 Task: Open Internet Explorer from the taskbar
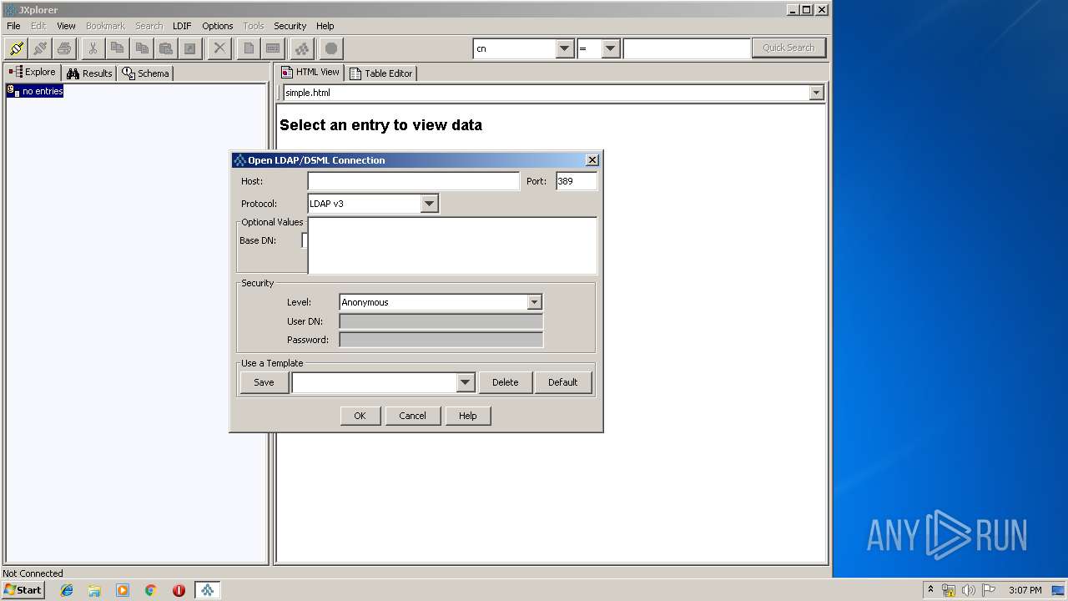pos(67,590)
